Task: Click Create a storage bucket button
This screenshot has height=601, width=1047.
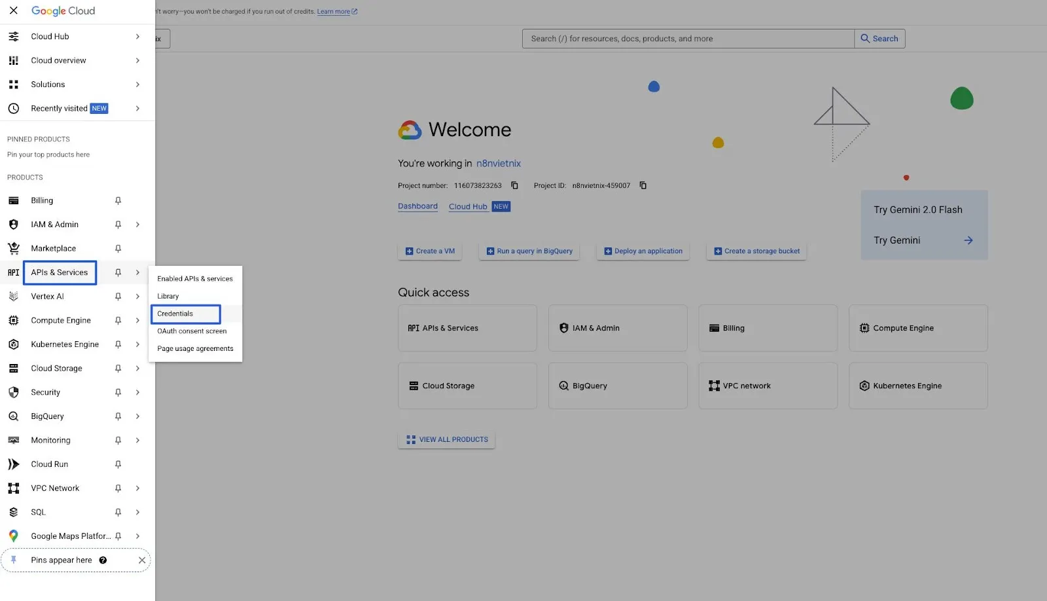Action: pos(756,251)
